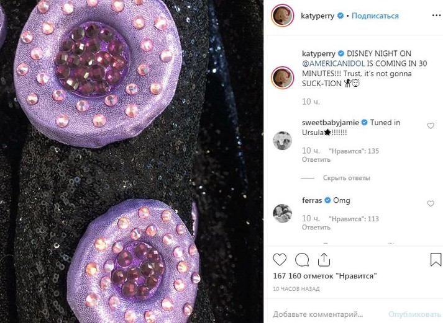Click in the Добавьте комментарий field

click(x=323, y=314)
